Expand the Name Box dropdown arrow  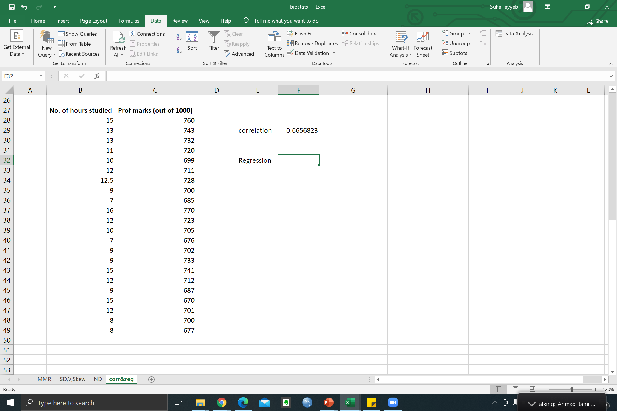click(41, 76)
